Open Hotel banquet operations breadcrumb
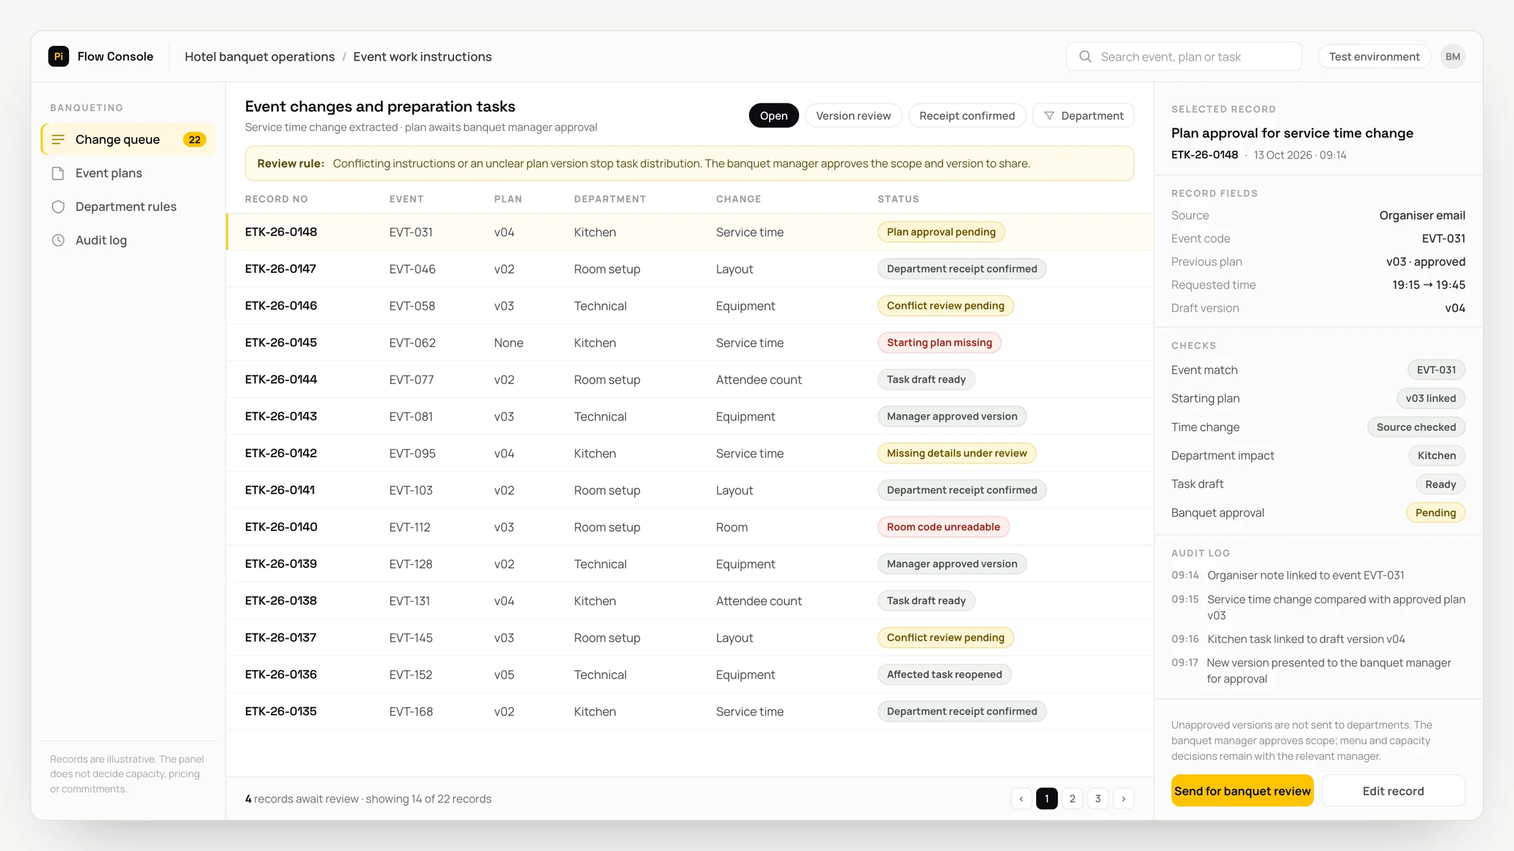Viewport: 1514px width, 851px height. 260,57
